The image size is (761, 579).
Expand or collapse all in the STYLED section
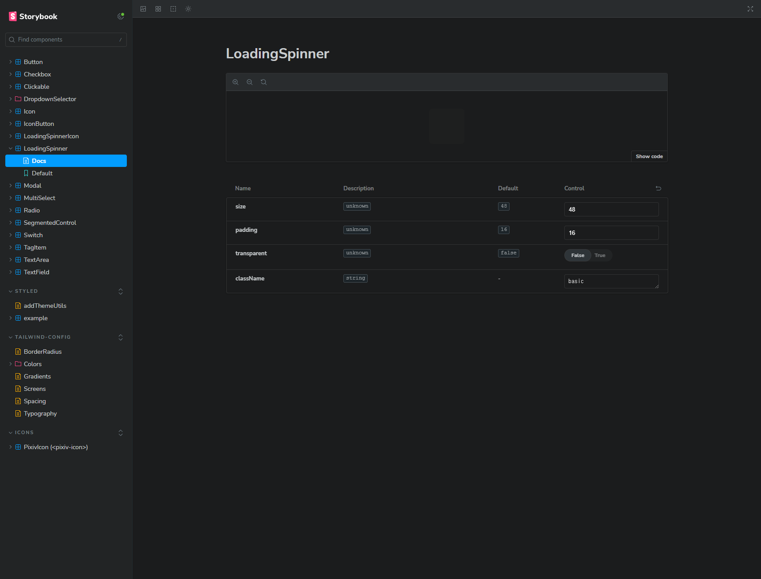[121, 291]
